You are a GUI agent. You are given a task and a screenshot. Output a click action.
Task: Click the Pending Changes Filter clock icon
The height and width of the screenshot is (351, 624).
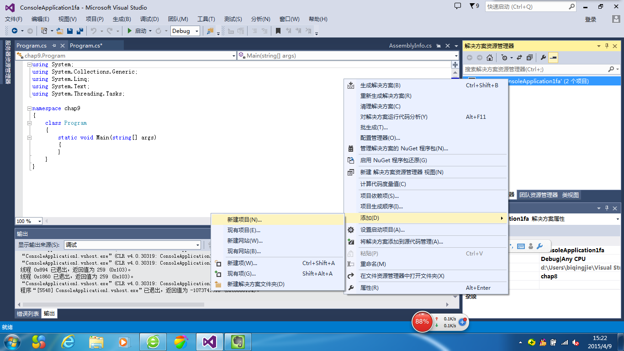click(x=504, y=58)
